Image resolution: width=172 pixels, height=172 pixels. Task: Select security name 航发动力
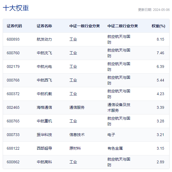(x=44, y=39)
